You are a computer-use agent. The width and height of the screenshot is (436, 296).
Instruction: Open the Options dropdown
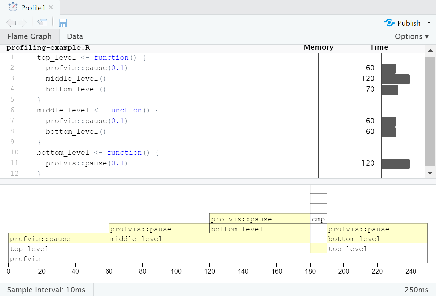[x=412, y=37]
